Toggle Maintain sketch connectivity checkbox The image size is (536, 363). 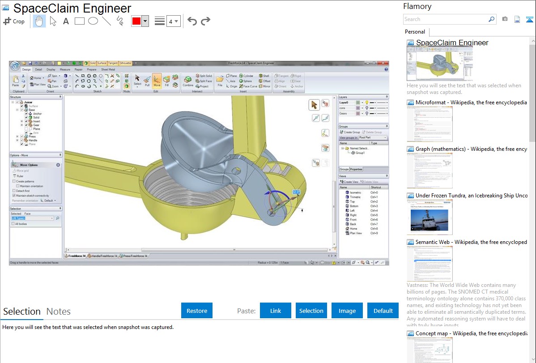(14, 196)
